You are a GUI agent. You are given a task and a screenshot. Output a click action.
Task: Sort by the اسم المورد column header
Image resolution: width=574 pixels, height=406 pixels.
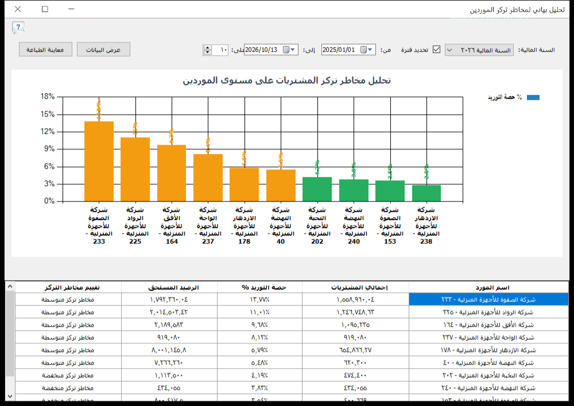(x=488, y=287)
